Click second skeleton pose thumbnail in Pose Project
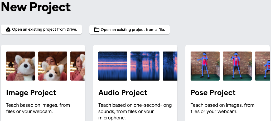Screen dimensions: 271x121 pyautogui.click(x=237, y=66)
